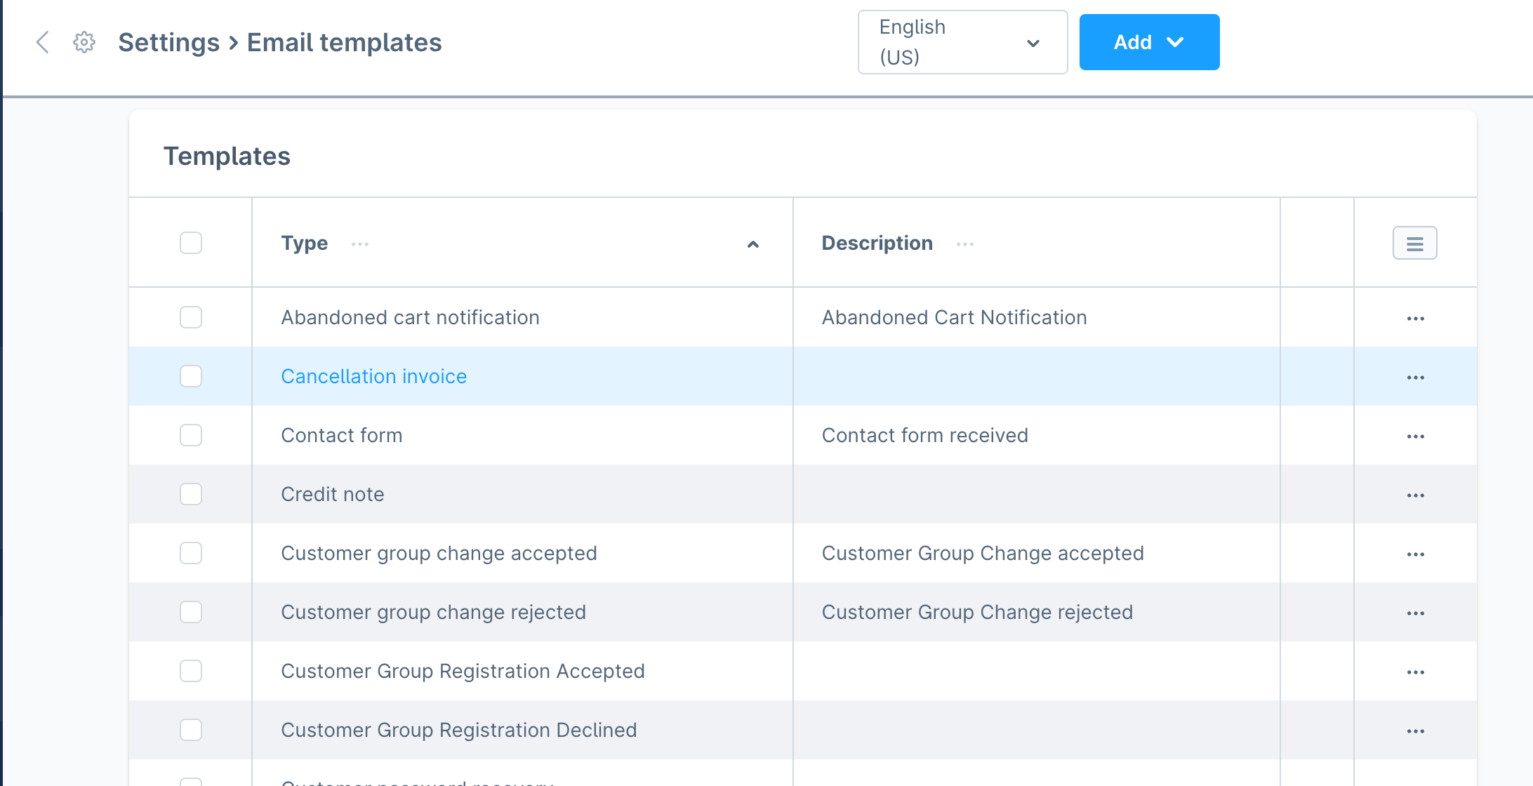1533x786 pixels.
Task: Click the Contact form received description
Action: pos(924,435)
